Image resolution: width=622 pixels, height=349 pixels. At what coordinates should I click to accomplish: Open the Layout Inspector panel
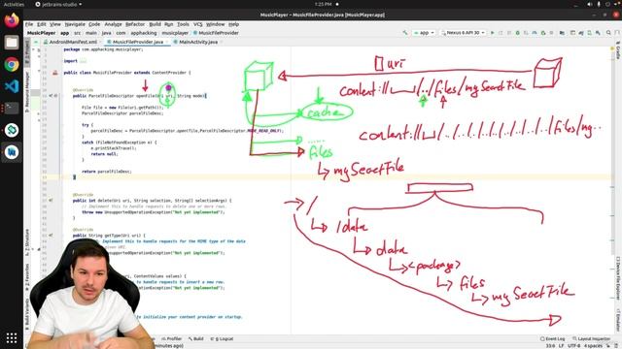pos(592,338)
